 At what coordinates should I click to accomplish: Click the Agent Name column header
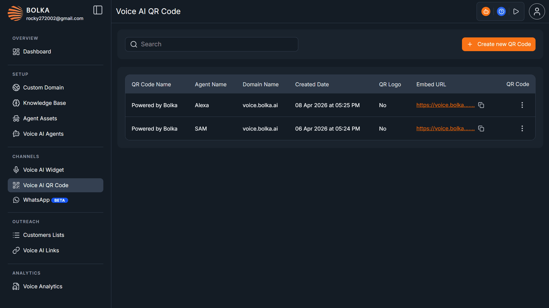coord(211,85)
